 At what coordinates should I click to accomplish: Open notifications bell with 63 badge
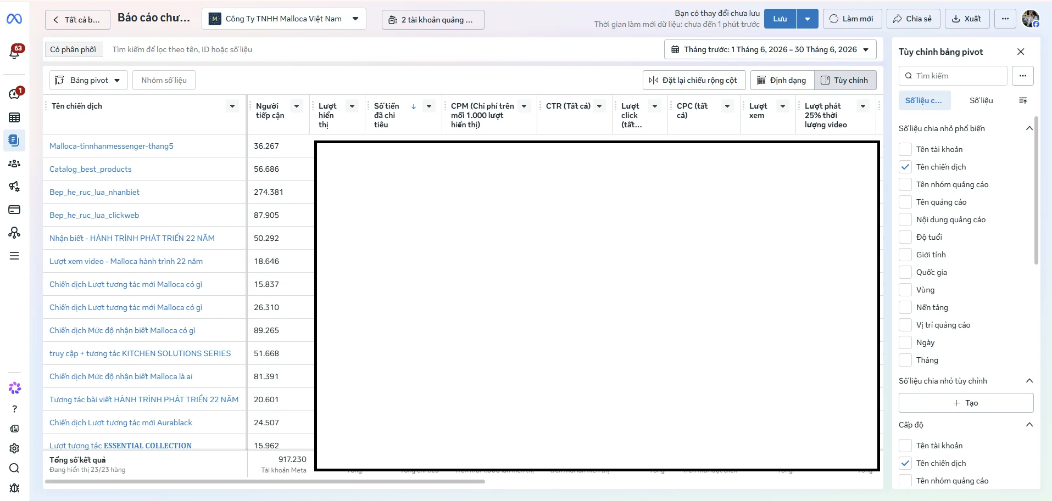pos(15,52)
